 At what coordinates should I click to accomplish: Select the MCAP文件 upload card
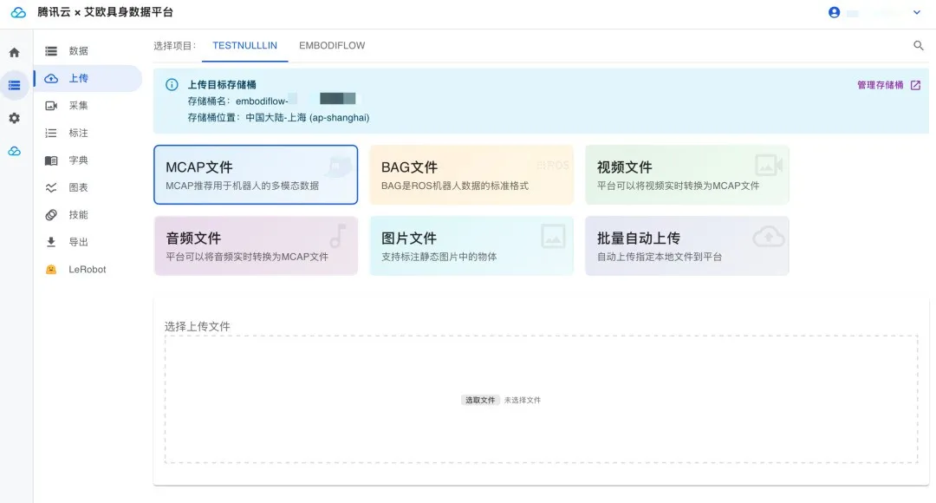point(256,174)
